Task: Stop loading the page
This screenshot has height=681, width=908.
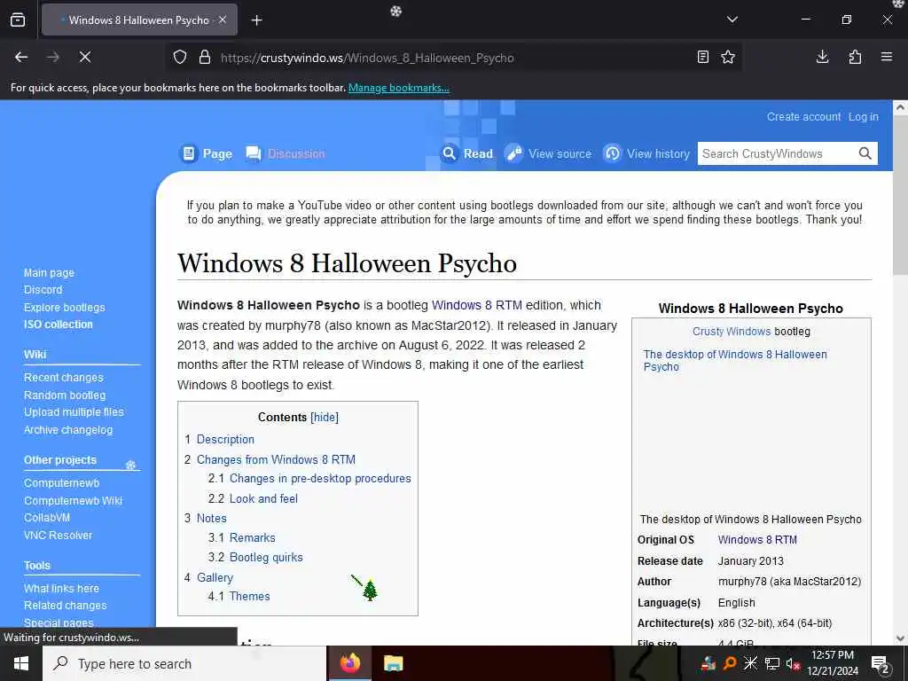Action: coord(84,57)
